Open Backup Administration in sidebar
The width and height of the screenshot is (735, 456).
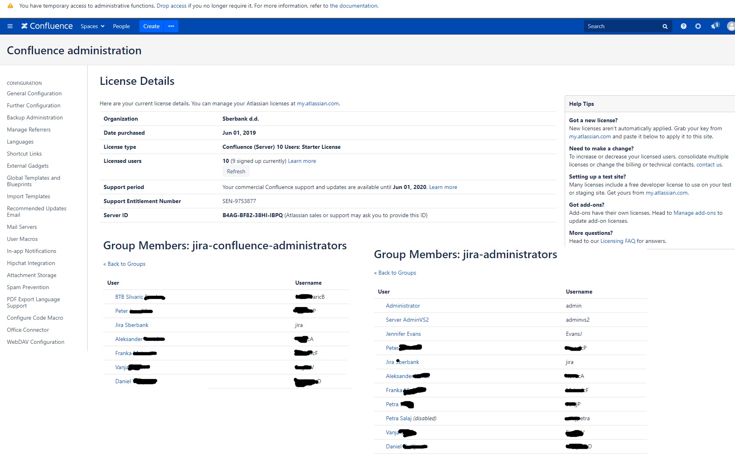(35, 117)
